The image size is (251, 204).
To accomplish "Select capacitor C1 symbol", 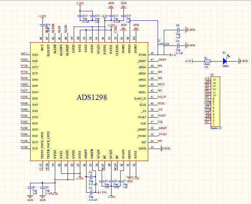I will pyautogui.click(x=30, y=188).
